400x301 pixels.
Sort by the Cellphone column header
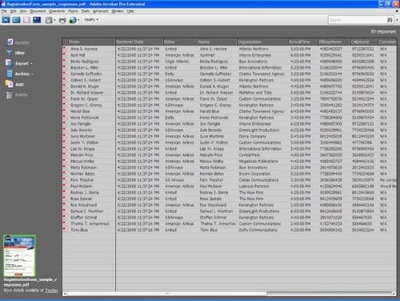[364, 42]
